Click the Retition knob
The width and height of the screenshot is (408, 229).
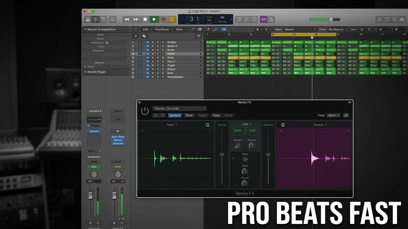pyautogui.click(x=252, y=146)
